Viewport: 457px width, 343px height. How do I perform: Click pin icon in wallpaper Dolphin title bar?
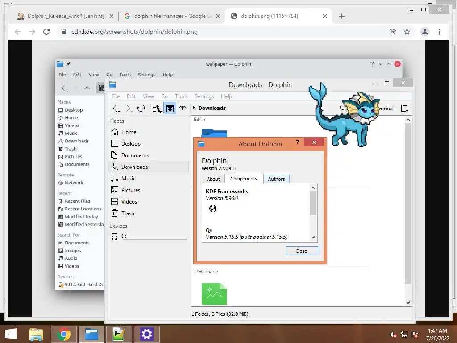(x=68, y=63)
